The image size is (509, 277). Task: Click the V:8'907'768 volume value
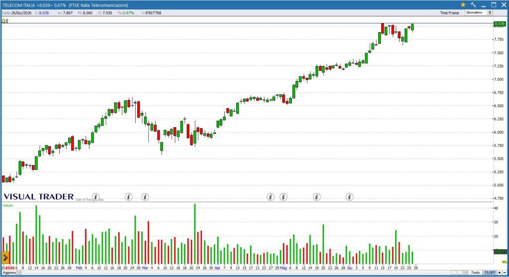151,13
